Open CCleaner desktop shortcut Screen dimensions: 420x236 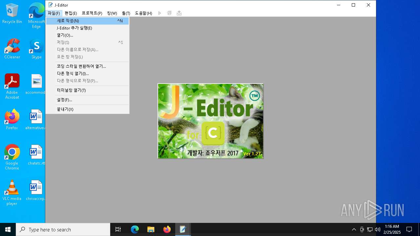12,49
